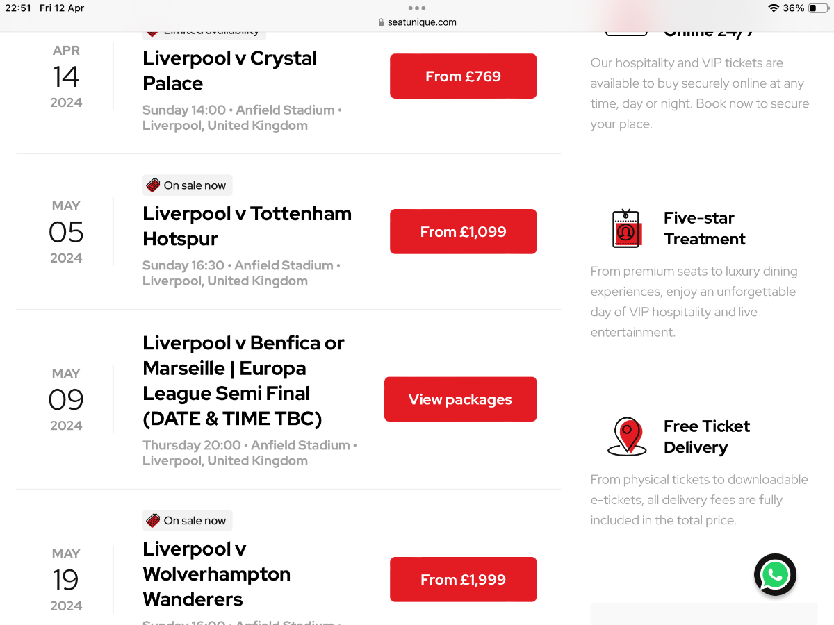Screen dimensions: 834x625
Task: Tap the Wi-Fi status icon
Action: [774, 8]
